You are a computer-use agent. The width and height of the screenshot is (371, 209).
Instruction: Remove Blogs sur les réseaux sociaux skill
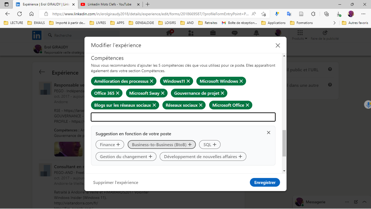coord(154,105)
